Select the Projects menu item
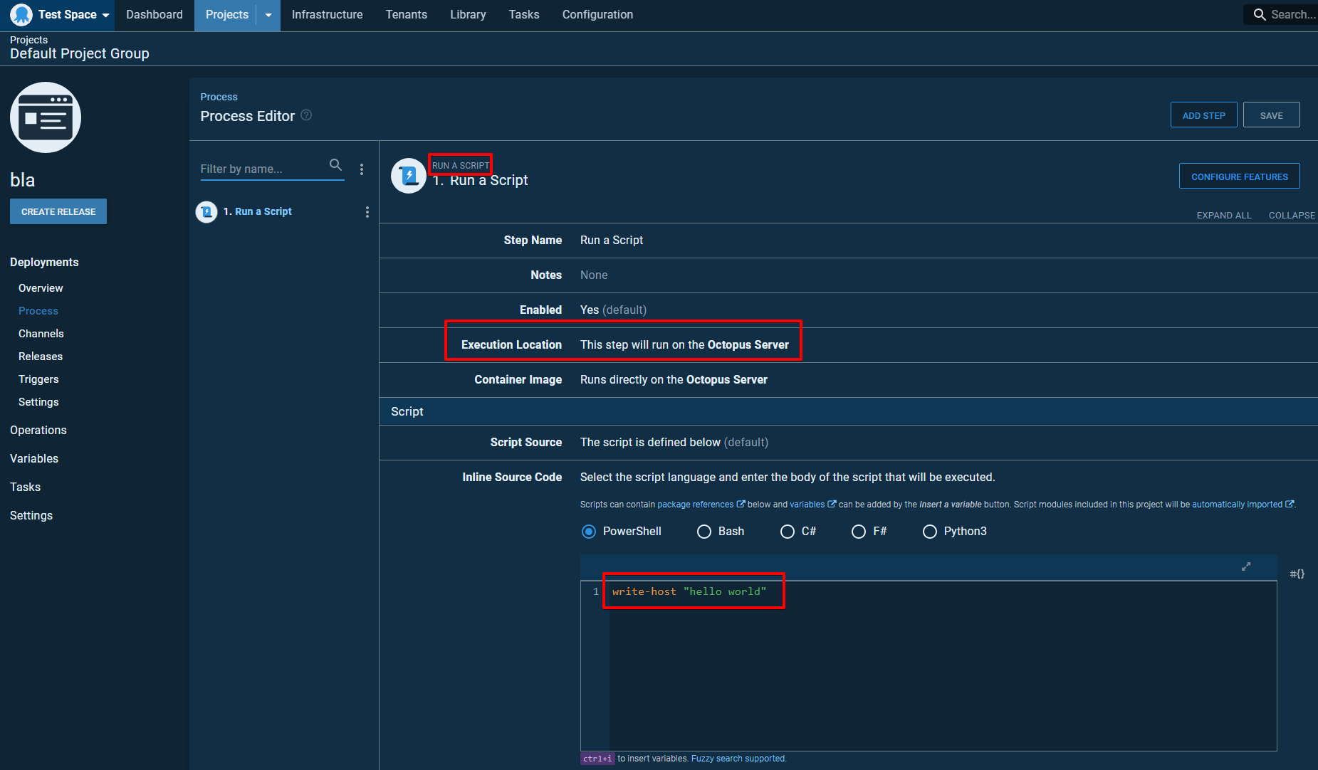Viewport: 1318px width, 770px height. tap(226, 14)
